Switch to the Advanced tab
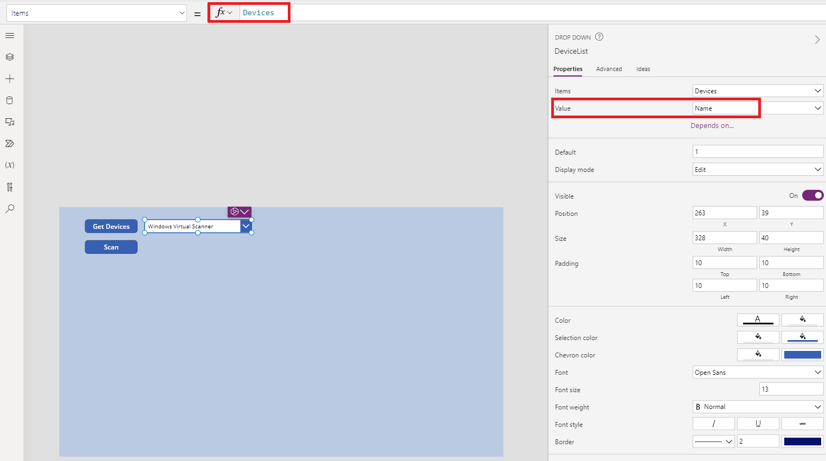 pyautogui.click(x=609, y=69)
